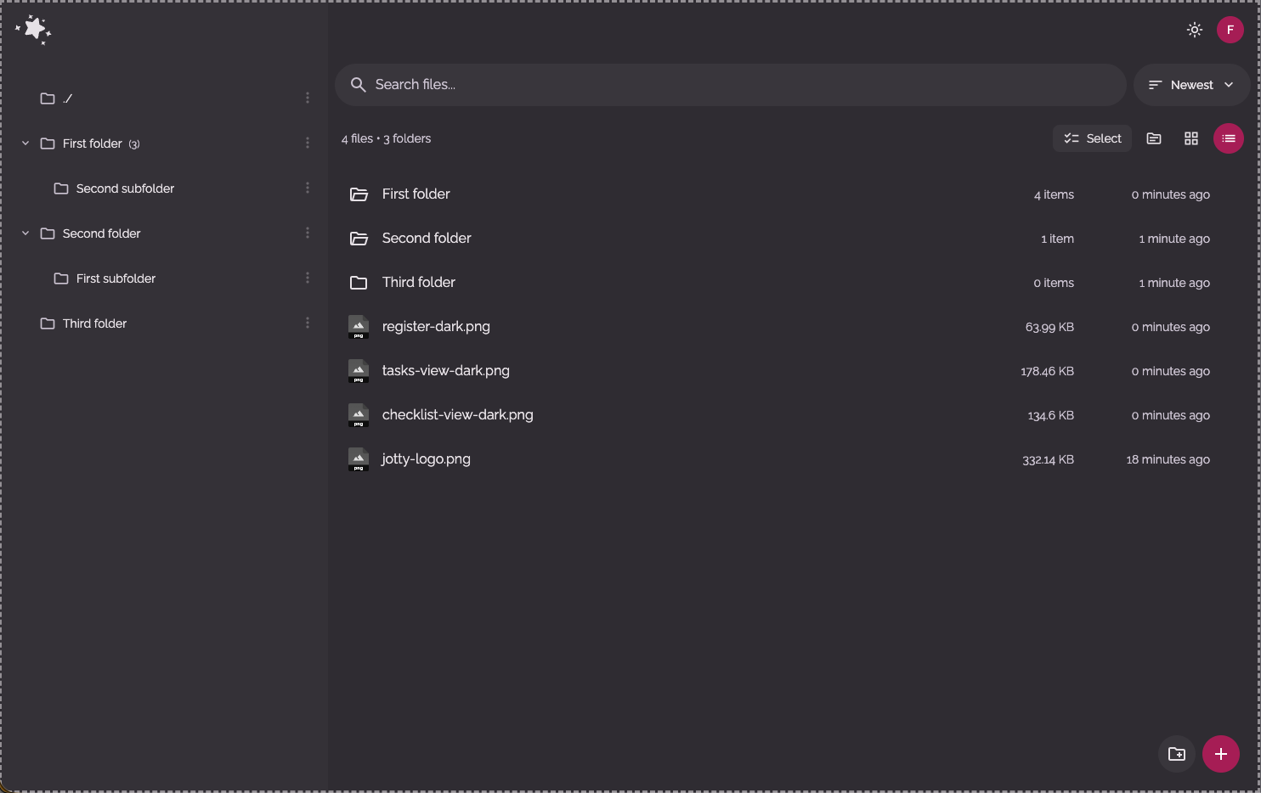Open options menu for Second subfolder

point(307,188)
